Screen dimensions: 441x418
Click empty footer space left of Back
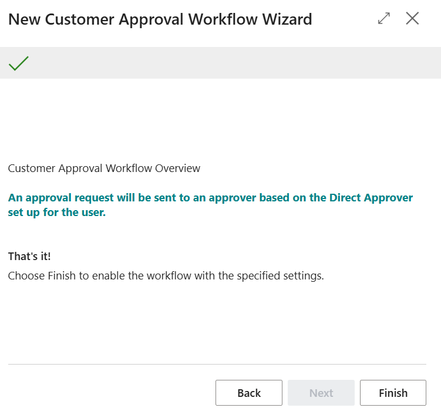coord(106,393)
